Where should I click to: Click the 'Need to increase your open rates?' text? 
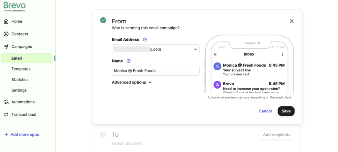[251, 89]
